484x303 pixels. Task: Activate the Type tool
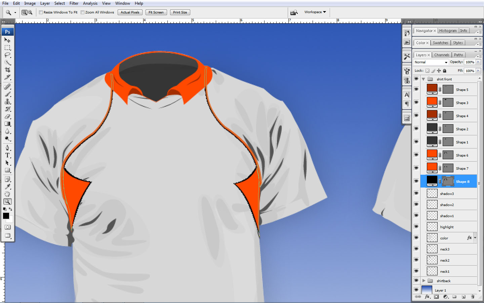(7, 155)
